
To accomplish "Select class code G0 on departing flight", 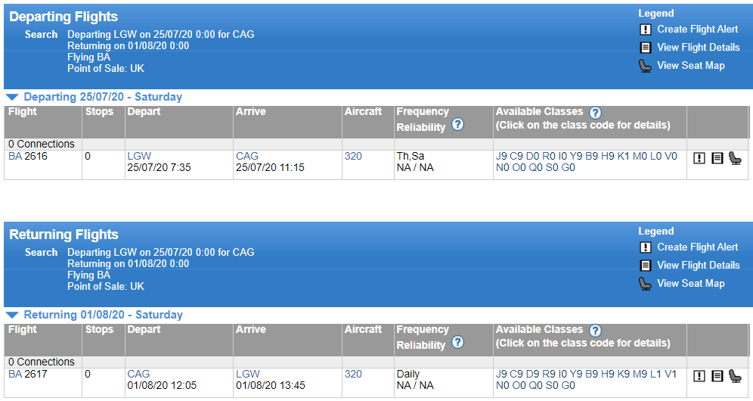I will point(568,167).
